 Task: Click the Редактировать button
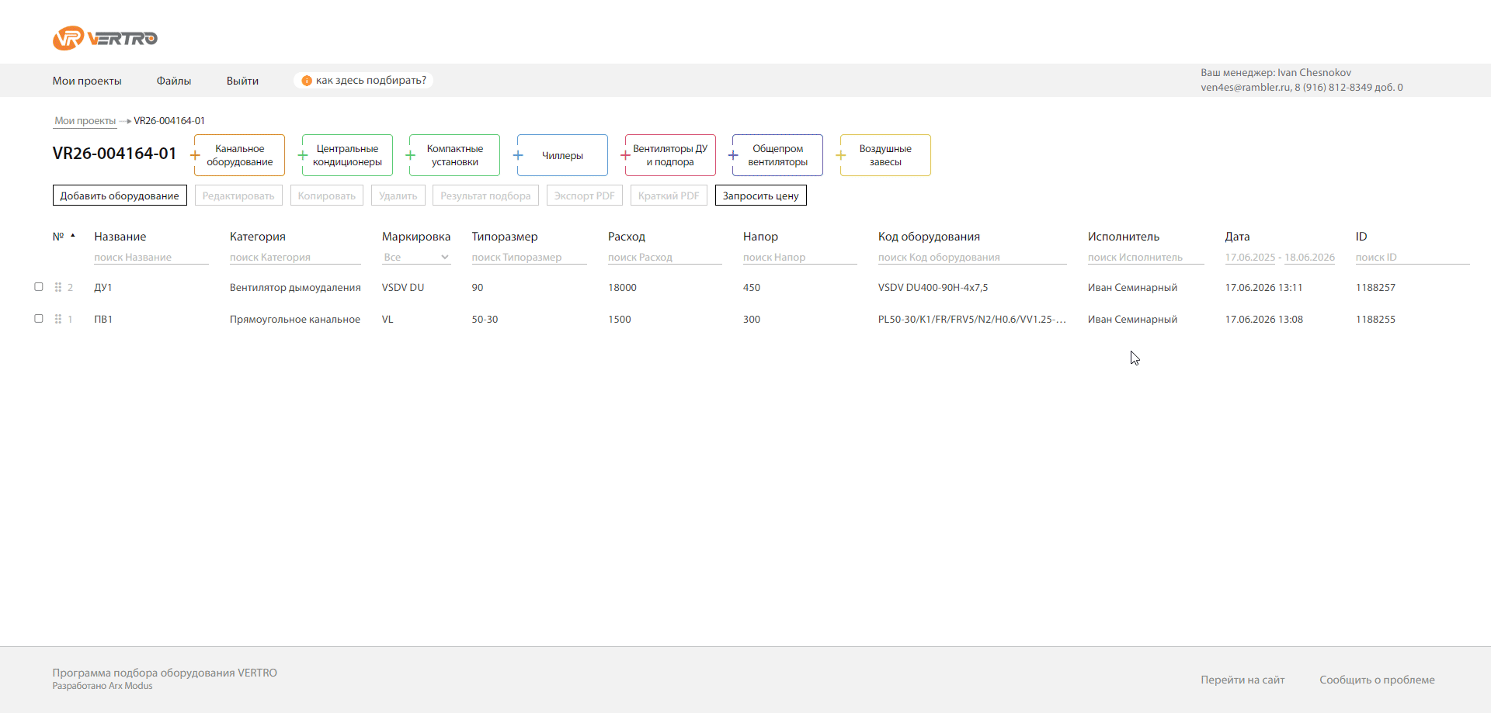(x=238, y=196)
